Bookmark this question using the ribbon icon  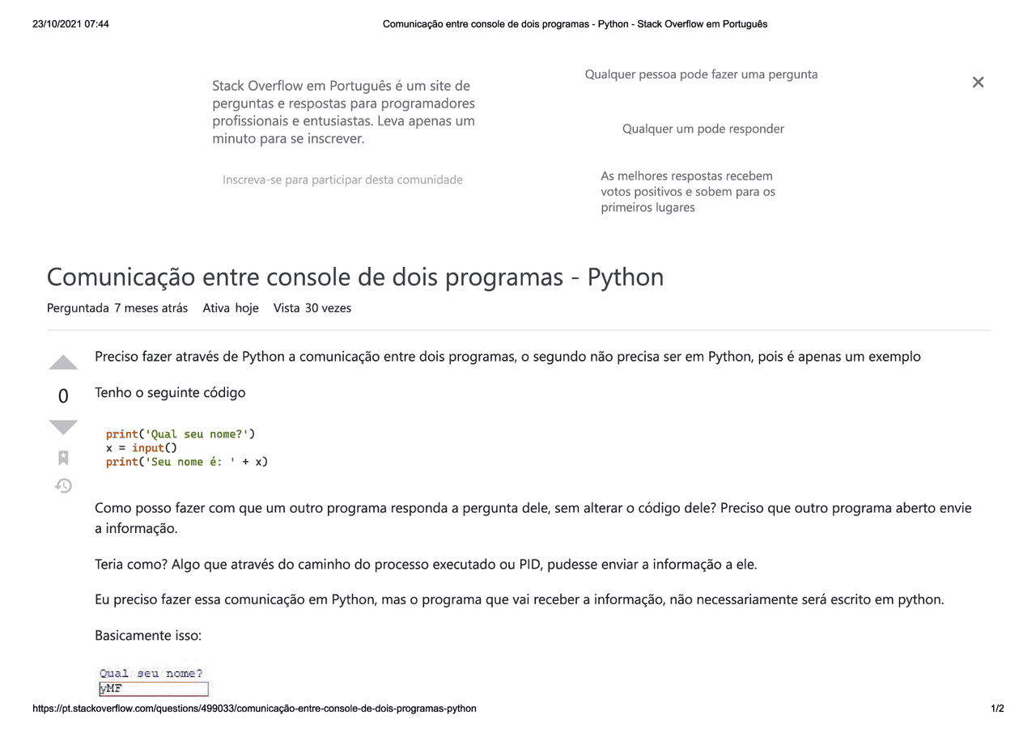(63, 457)
